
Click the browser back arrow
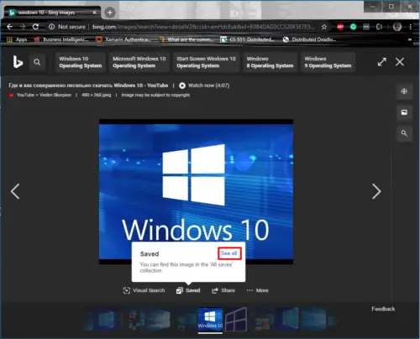point(10,27)
